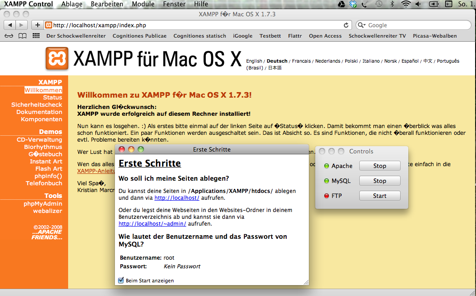The width and height of the screenshot is (476, 296).
Task: Open the Dropbox menu bar icon
Action: coord(353,4)
